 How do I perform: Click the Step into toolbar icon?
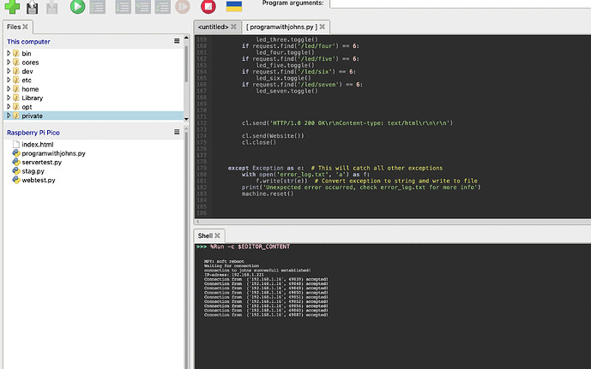[x=143, y=6]
